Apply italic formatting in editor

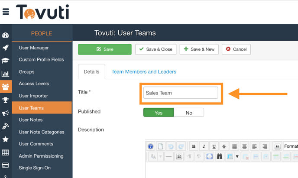point(204,146)
